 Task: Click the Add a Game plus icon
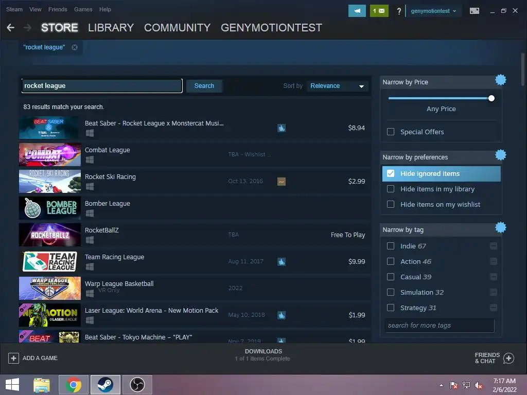coord(13,358)
